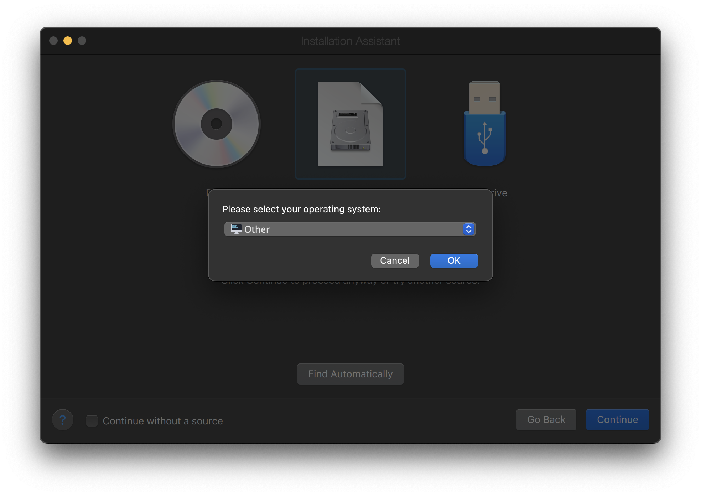Enable the Continue without a source option
The image size is (701, 496).
(x=92, y=420)
